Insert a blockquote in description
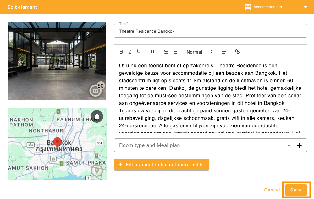The image size is (314, 199). (x=152, y=52)
